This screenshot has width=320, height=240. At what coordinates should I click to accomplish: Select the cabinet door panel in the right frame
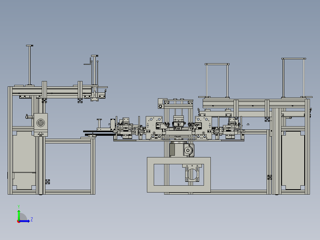click(x=293, y=160)
